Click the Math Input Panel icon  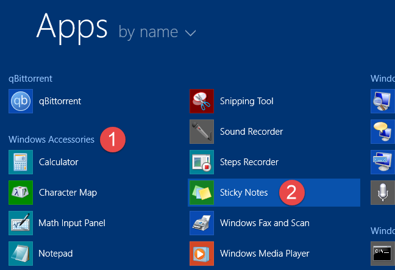(21, 223)
